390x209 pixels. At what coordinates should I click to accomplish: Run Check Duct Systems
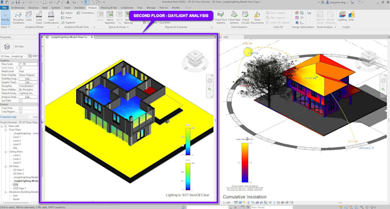(x=221, y=17)
